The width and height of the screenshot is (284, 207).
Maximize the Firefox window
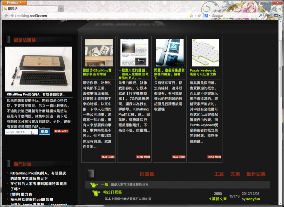click(269, 2)
